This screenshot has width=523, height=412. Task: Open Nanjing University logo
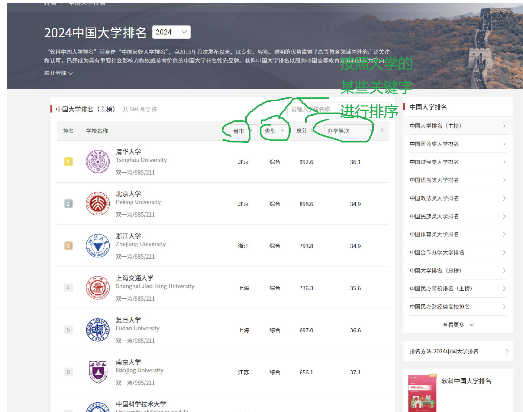[x=98, y=372]
